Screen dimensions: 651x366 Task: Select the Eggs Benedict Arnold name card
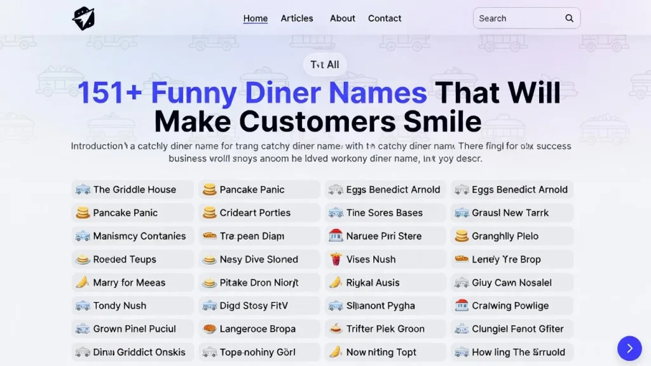point(385,189)
